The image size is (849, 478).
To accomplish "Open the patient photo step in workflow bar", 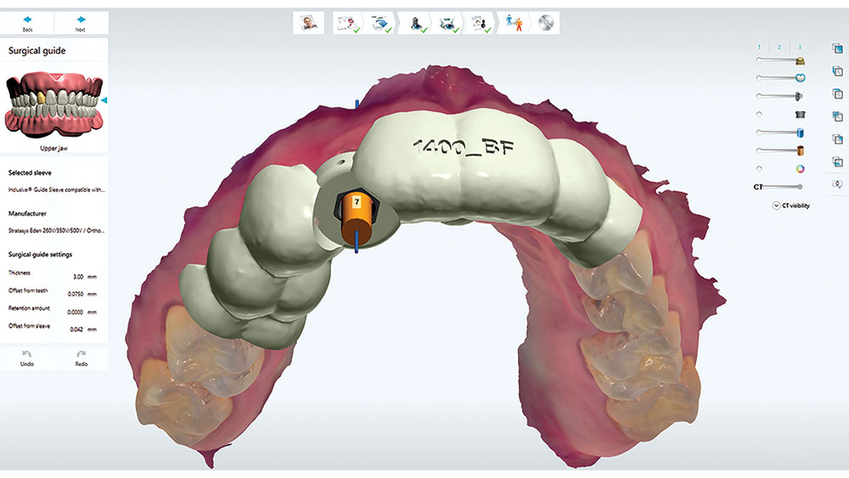I will click(309, 23).
